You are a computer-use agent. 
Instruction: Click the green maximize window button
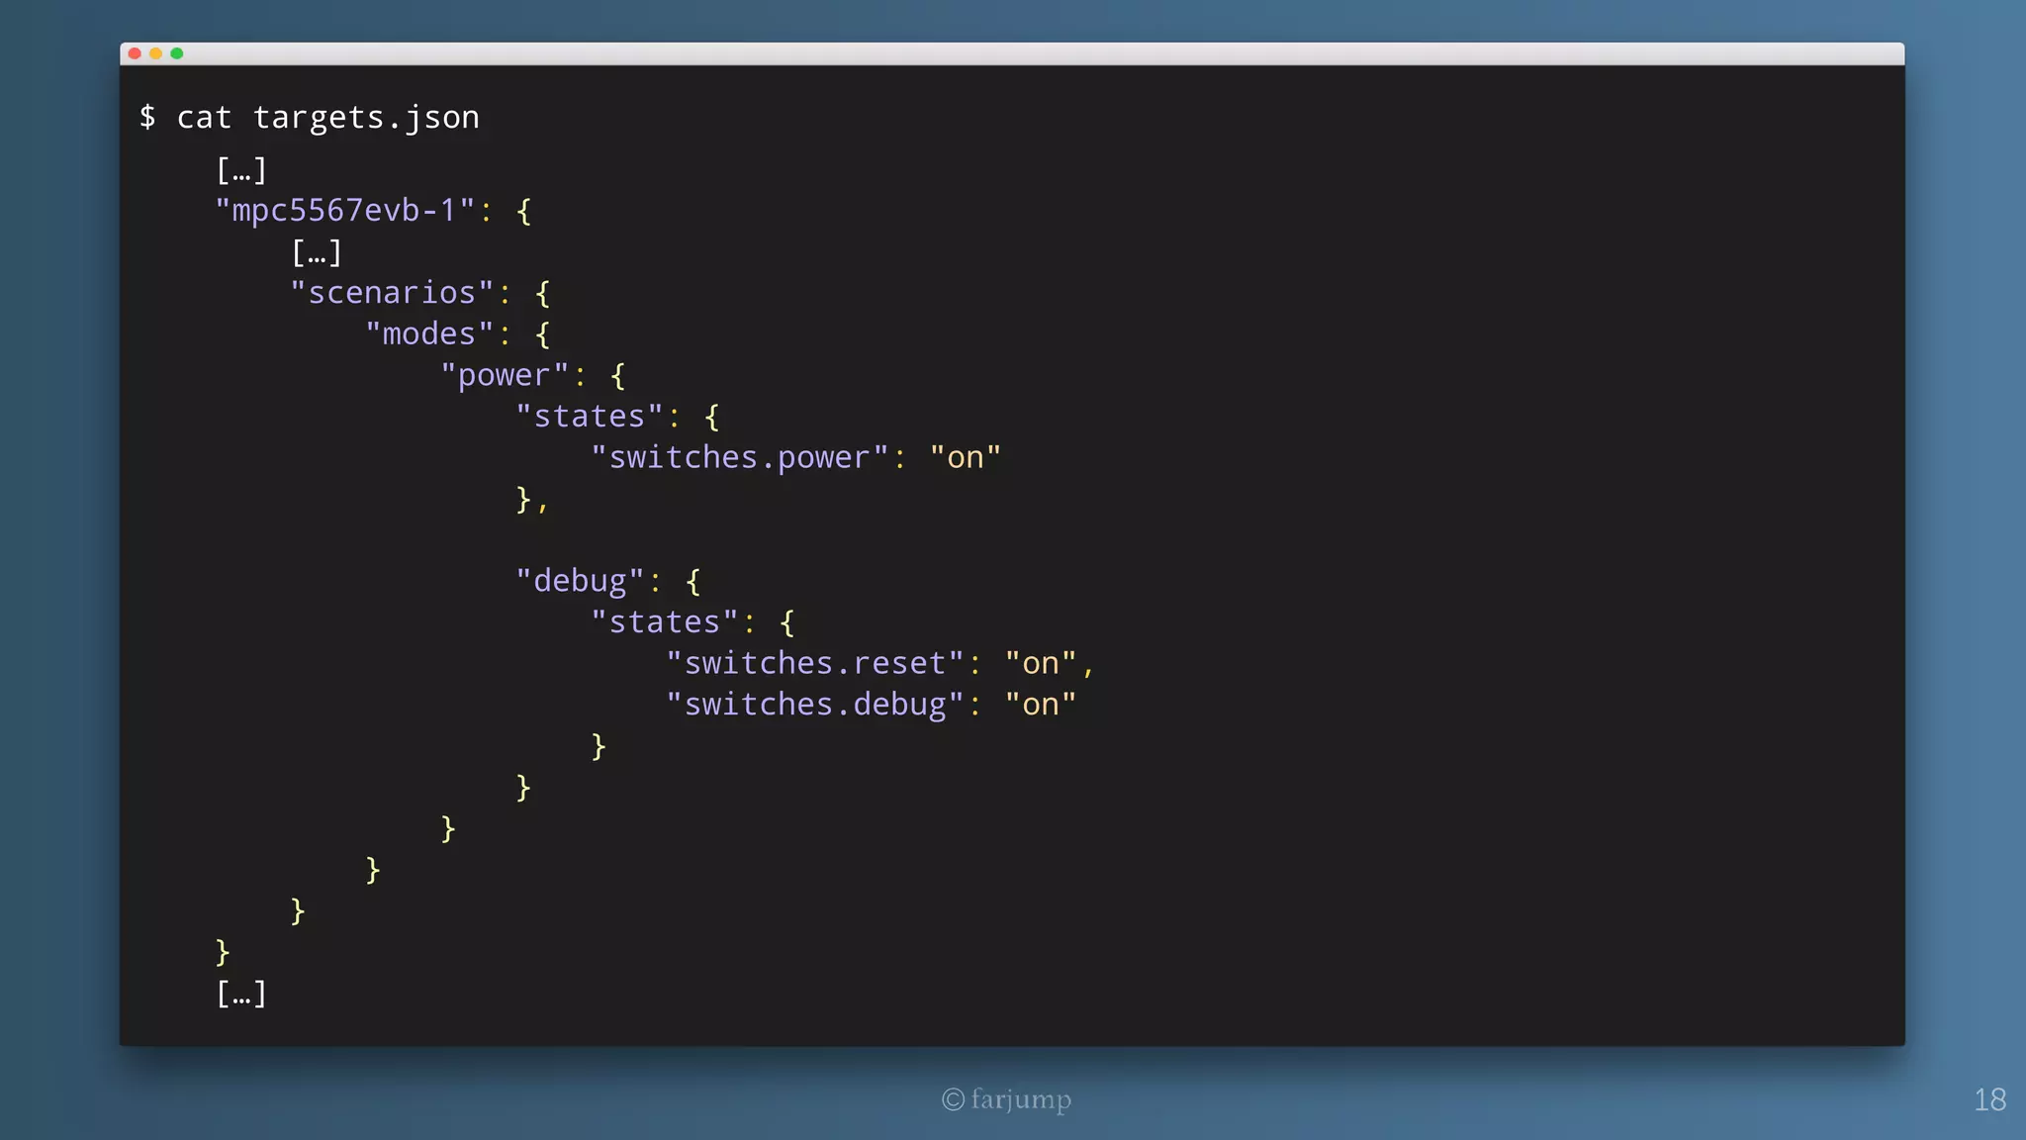(x=177, y=53)
